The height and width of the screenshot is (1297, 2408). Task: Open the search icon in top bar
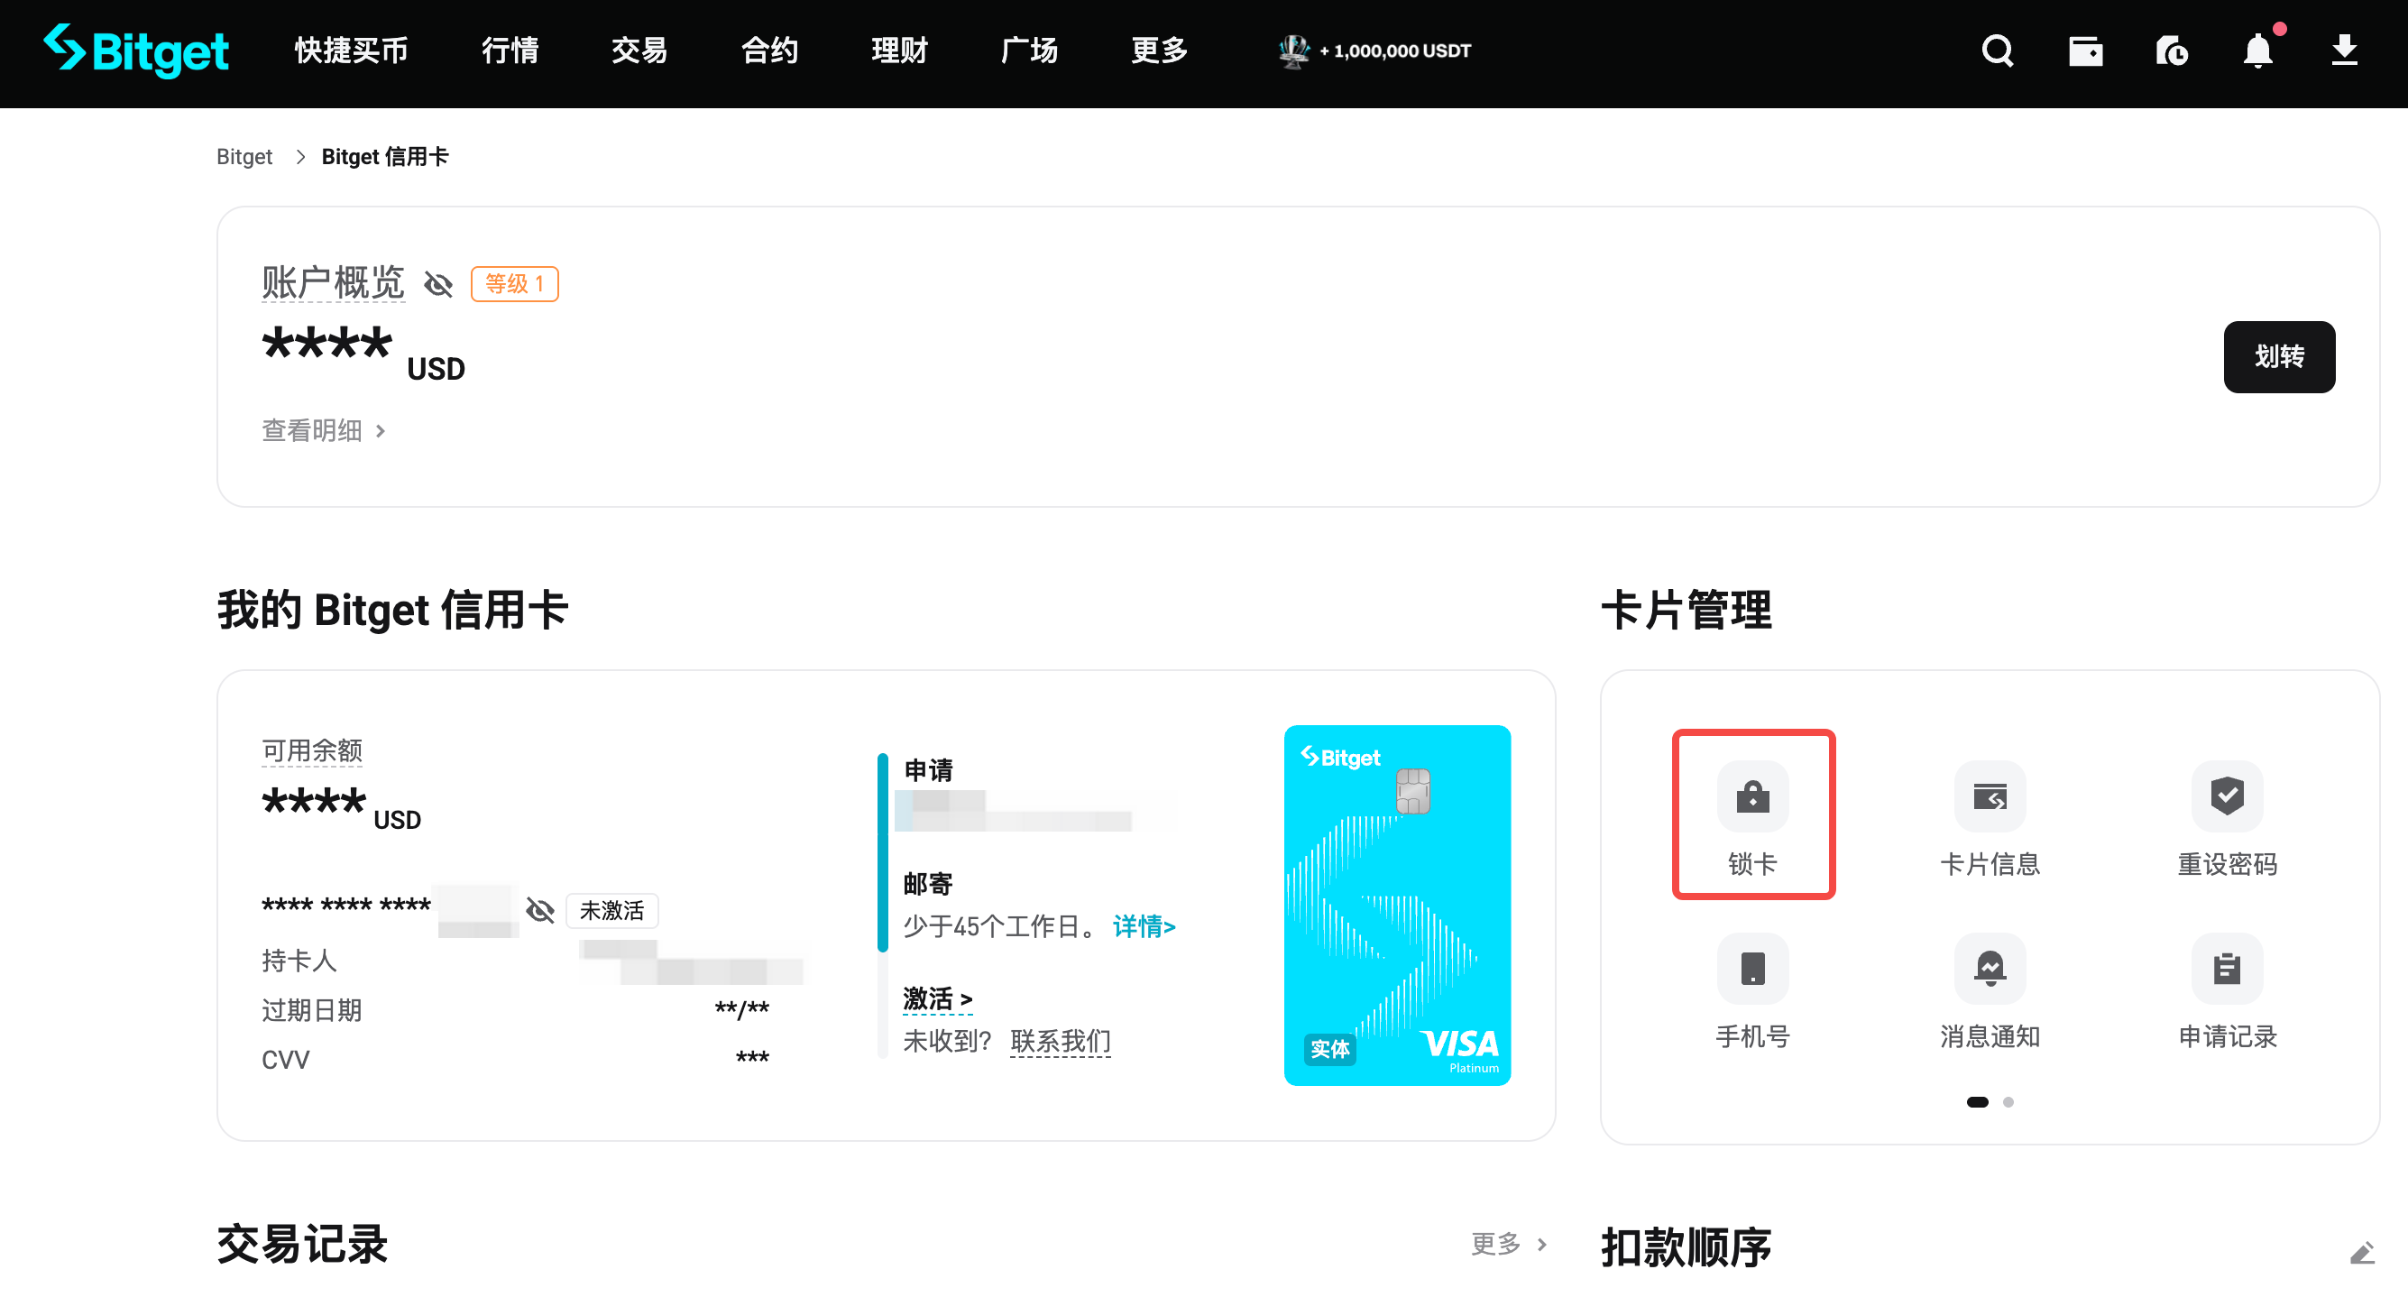1997,51
